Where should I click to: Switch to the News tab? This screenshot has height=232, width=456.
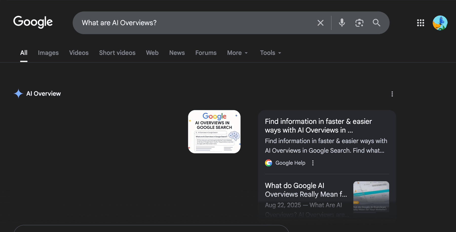[177, 53]
